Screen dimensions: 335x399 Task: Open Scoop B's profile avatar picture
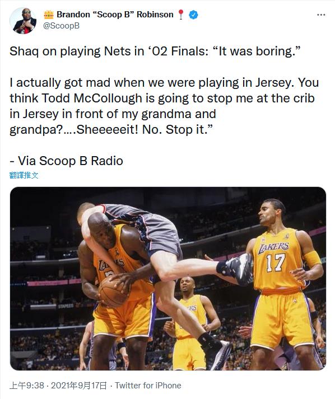[23, 20]
